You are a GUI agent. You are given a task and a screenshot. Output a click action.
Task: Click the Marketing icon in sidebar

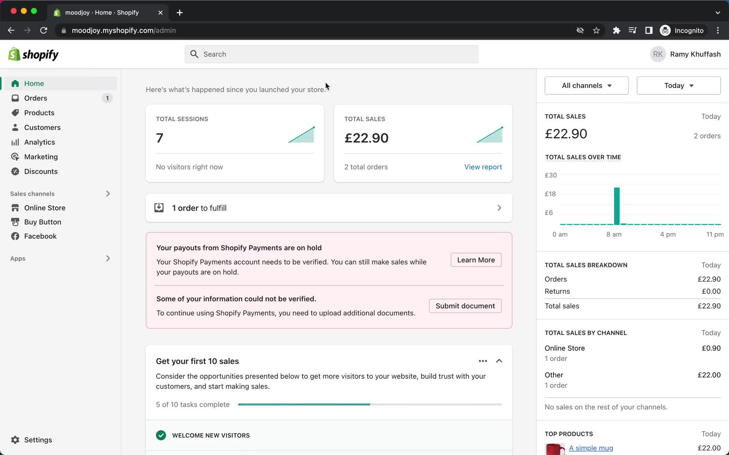click(x=15, y=157)
